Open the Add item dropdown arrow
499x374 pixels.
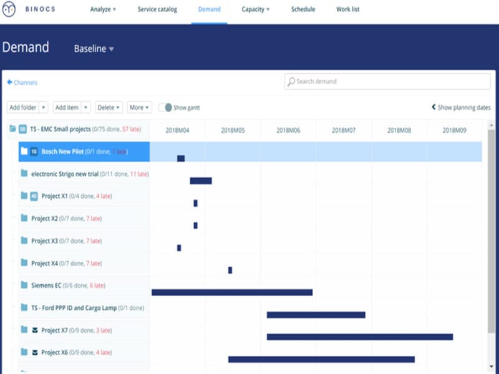(85, 107)
